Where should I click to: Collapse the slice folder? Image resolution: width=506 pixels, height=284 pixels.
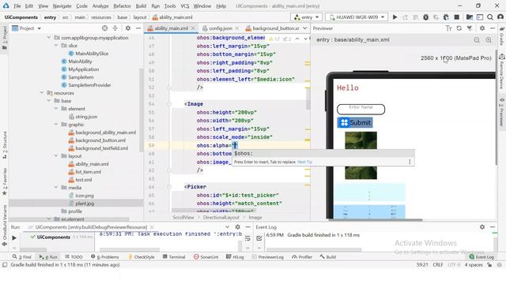pos(56,46)
